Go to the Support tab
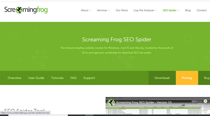Image resolution: width=210 pixels, height=116 pixels. point(89,78)
